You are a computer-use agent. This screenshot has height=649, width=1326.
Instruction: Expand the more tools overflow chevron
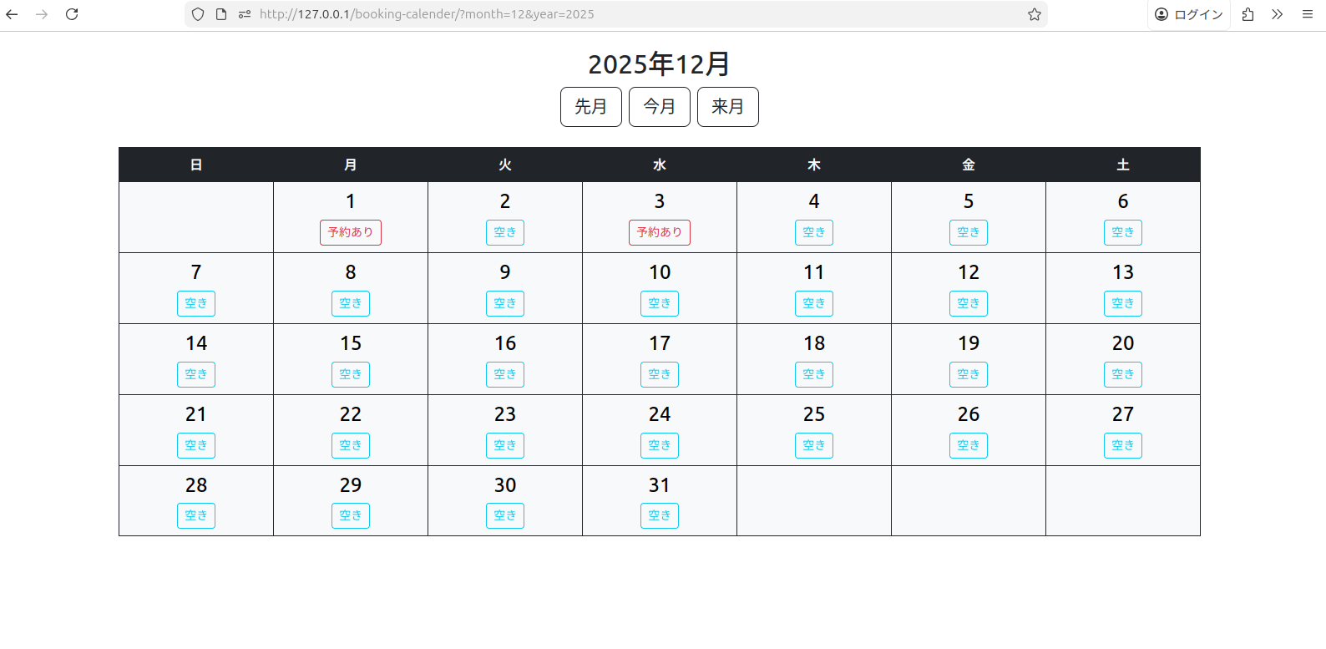pyautogui.click(x=1278, y=14)
